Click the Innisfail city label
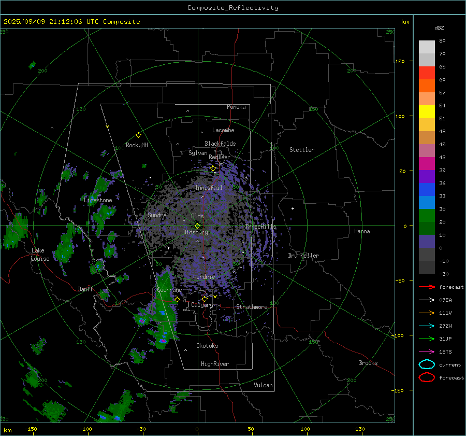The height and width of the screenshot is (436, 466). (x=209, y=188)
